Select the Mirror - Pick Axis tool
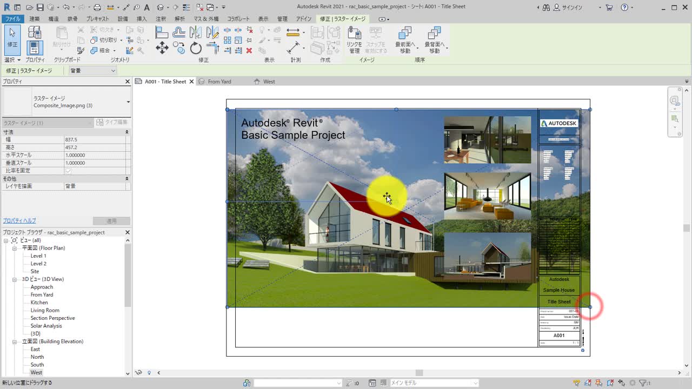The width and height of the screenshot is (692, 389). [x=196, y=32]
